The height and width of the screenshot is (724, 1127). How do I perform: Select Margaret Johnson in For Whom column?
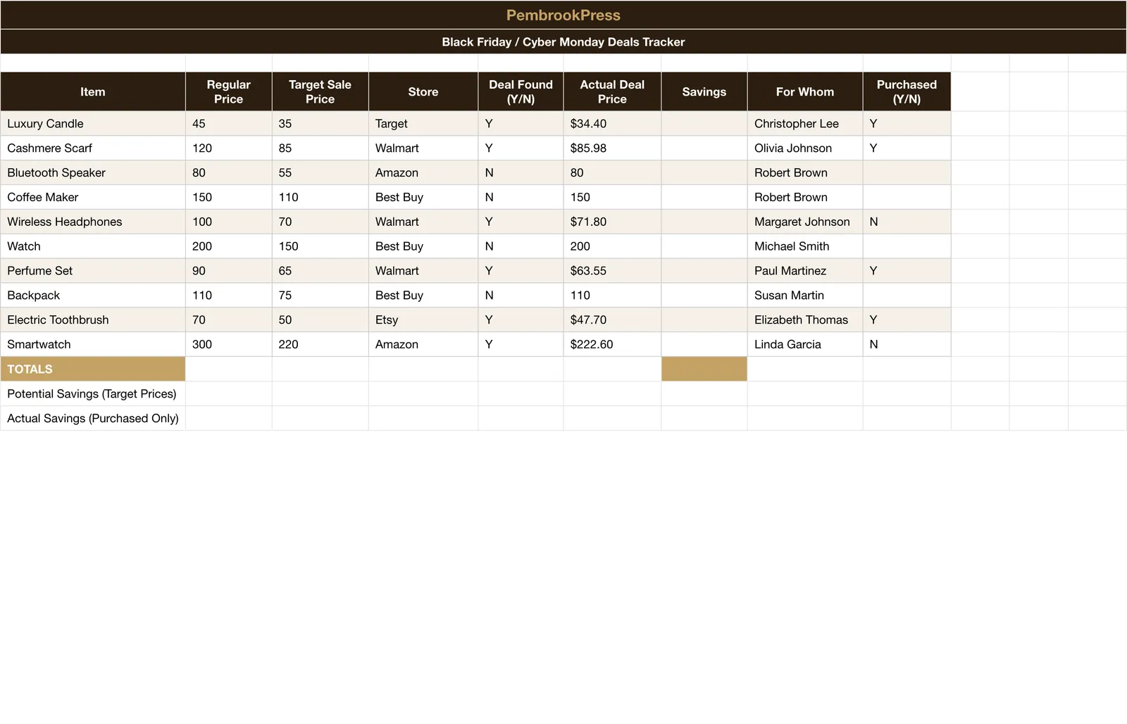805,222
